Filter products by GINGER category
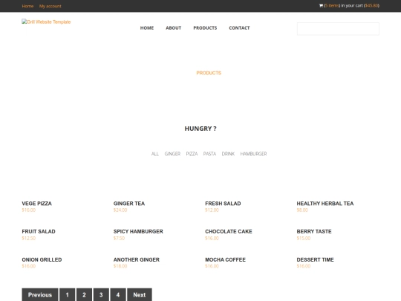 click(x=172, y=154)
